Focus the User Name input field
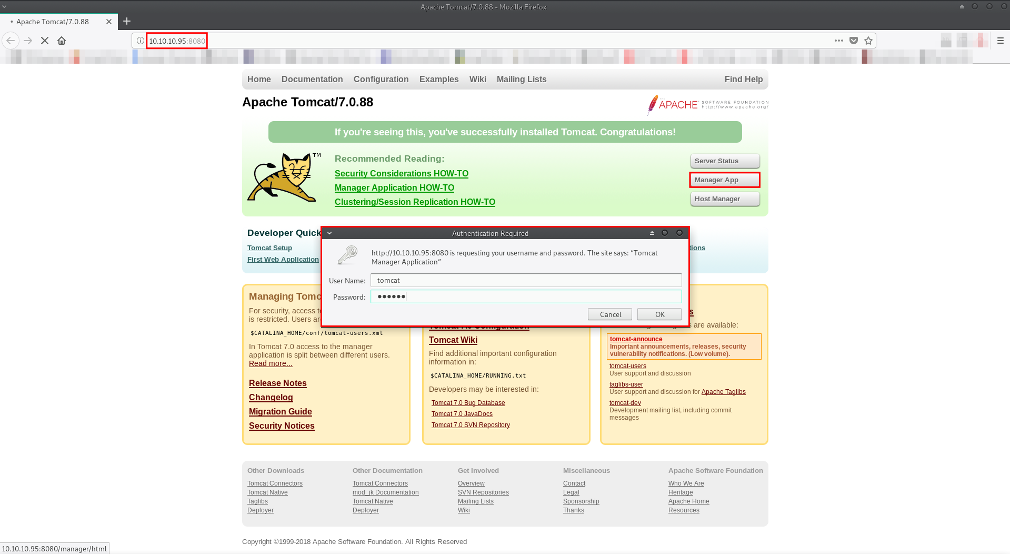Viewport: 1010px width, 554px height. click(x=526, y=280)
